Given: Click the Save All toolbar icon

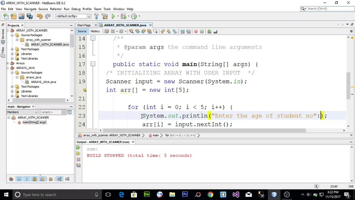Looking at the screenshot, I should [x=29, y=16].
